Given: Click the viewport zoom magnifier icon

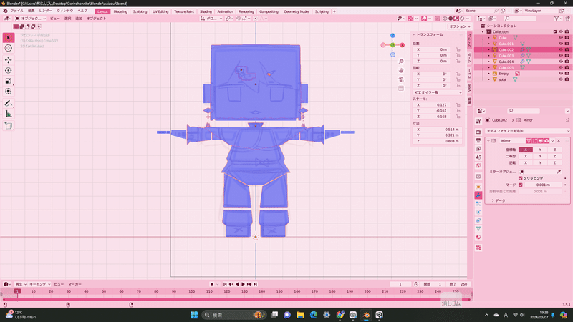Looking at the screenshot, I should coord(401,62).
